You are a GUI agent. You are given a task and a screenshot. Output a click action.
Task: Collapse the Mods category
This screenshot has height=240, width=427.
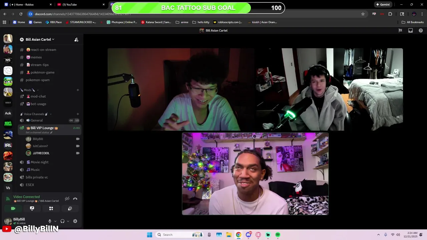point(29,90)
